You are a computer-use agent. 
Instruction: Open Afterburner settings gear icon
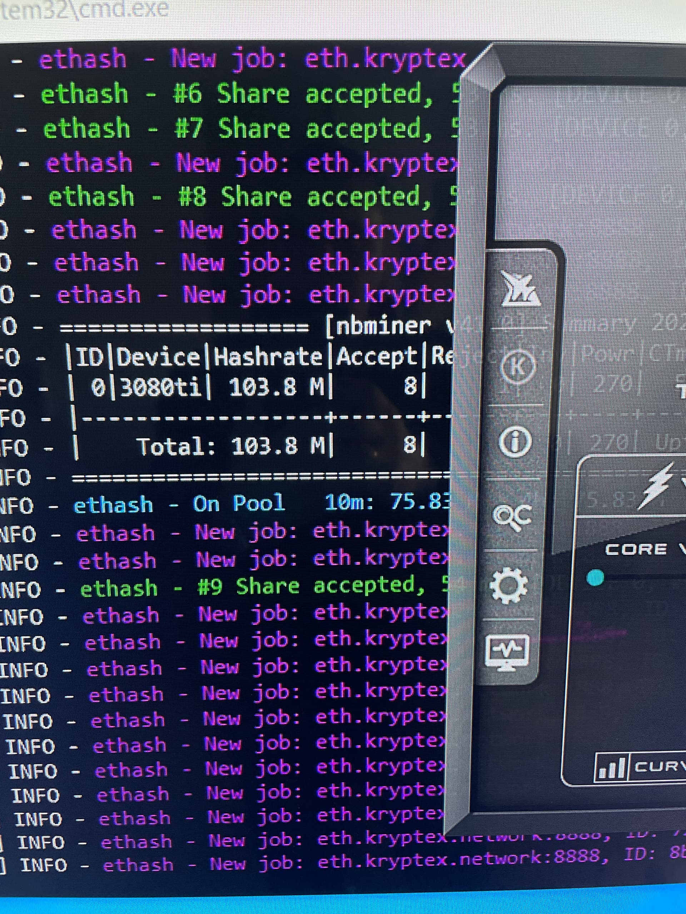[509, 585]
